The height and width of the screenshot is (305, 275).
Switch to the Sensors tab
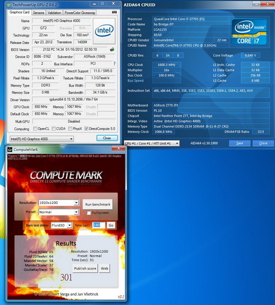[38, 13]
